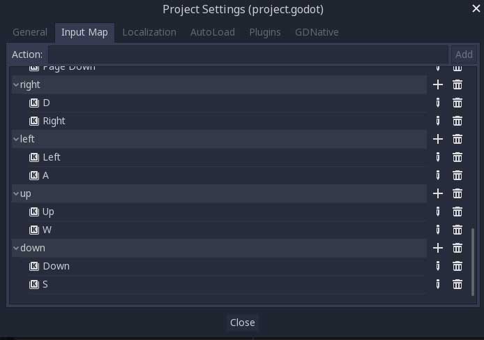
Task: Collapse the right action group
Action: [16, 84]
